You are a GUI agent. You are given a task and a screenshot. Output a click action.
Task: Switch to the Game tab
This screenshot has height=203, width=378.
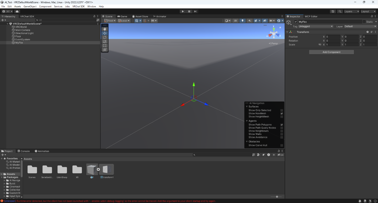pos(122,16)
